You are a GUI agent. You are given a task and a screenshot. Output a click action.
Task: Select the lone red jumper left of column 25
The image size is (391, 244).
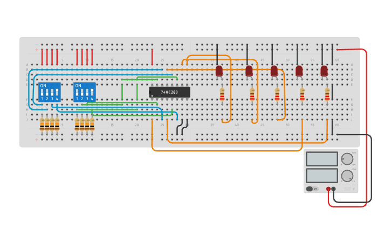152,57
